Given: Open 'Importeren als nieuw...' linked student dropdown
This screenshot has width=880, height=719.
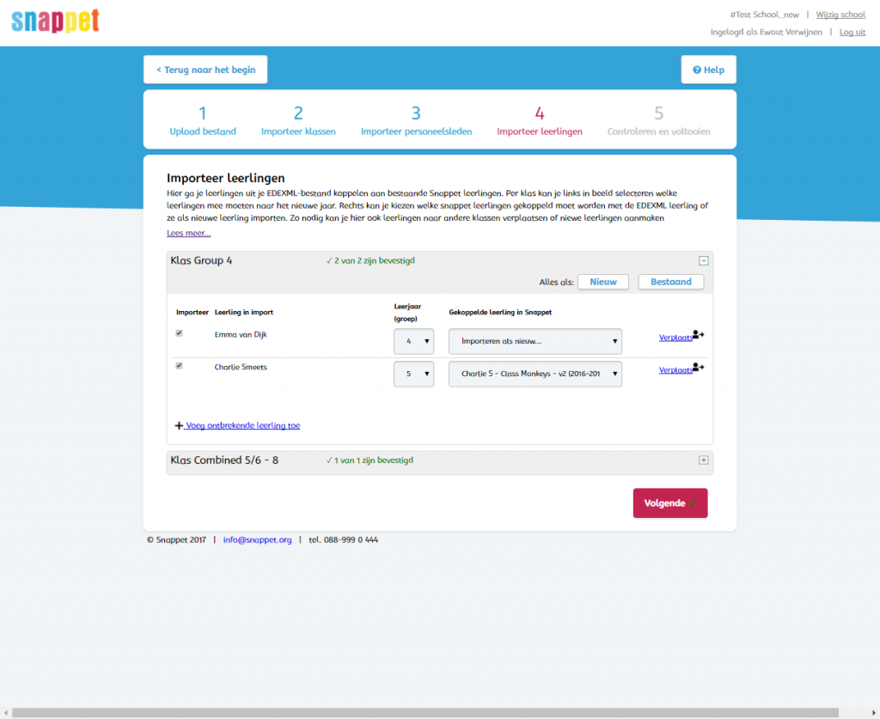Looking at the screenshot, I should [535, 341].
